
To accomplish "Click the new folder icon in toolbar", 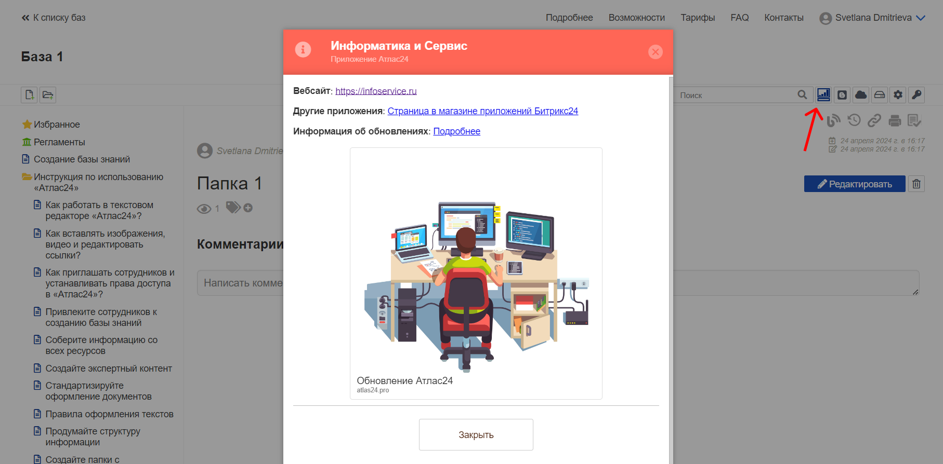I will (48, 95).
